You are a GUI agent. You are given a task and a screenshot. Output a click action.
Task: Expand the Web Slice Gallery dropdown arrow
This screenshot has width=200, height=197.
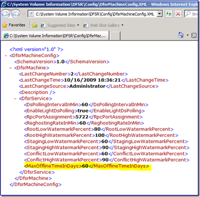[122, 25]
